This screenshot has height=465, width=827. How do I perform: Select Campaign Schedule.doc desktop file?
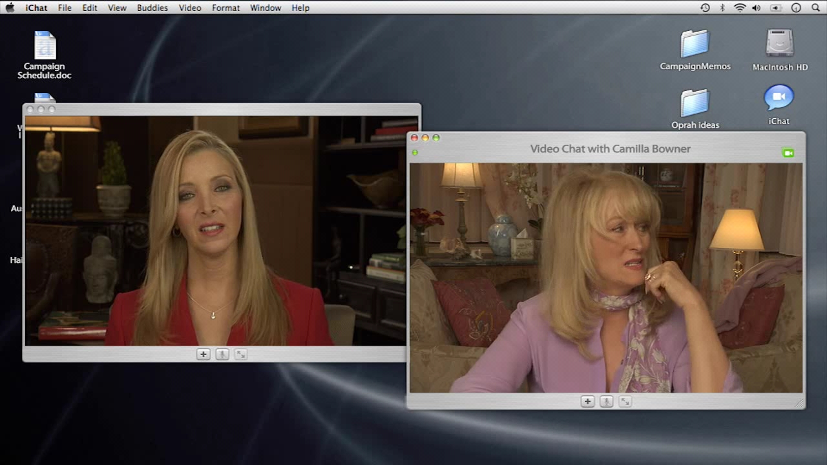(x=45, y=55)
